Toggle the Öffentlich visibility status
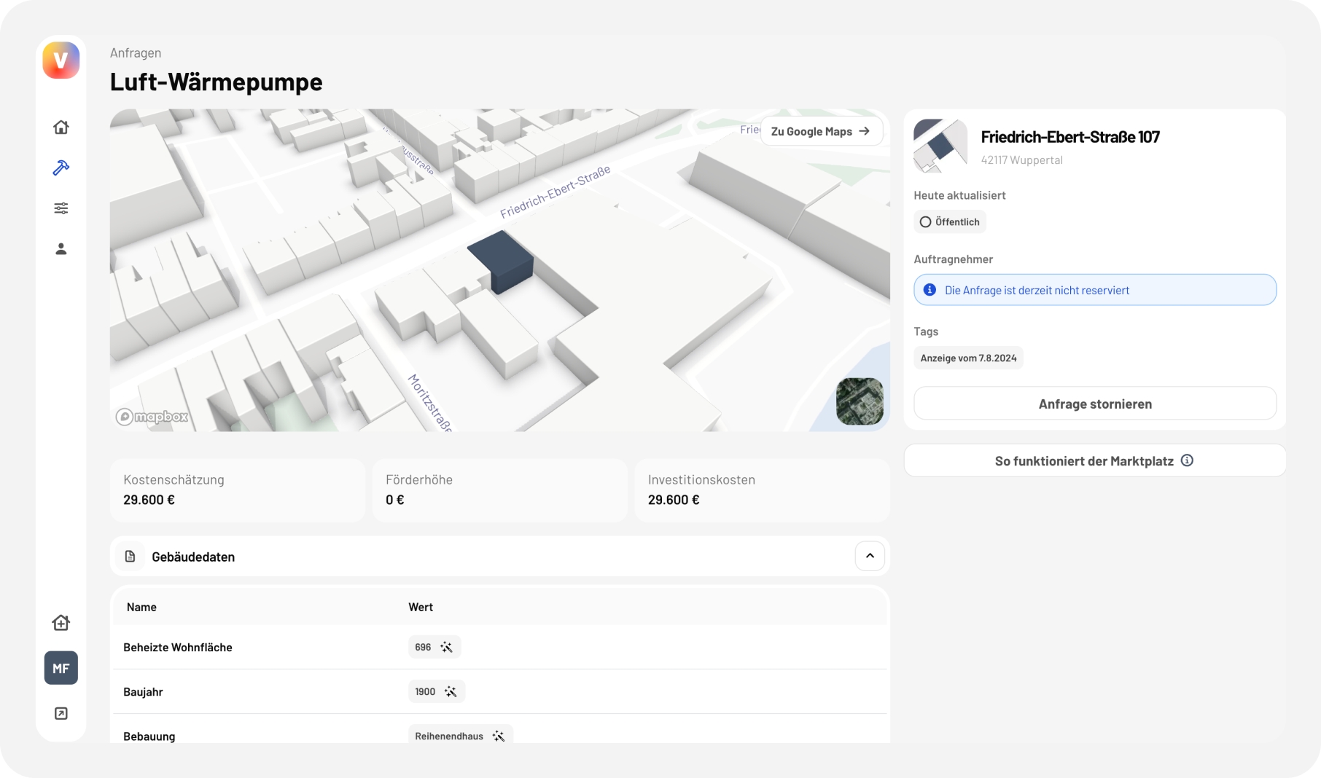Viewport: 1321px width, 778px height. (x=950, y=222)
